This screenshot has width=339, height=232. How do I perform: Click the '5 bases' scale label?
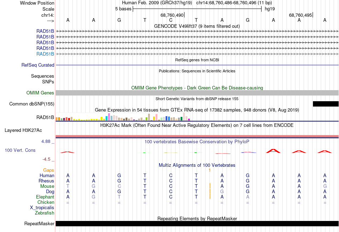click(x=123, y=9)
